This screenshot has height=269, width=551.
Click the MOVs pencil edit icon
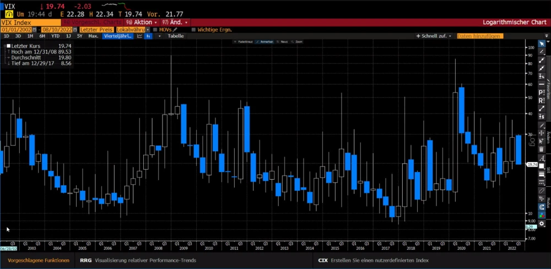point(175,29)
